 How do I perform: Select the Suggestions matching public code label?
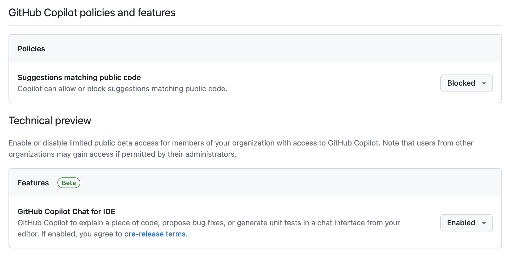(x=79, y=77)
